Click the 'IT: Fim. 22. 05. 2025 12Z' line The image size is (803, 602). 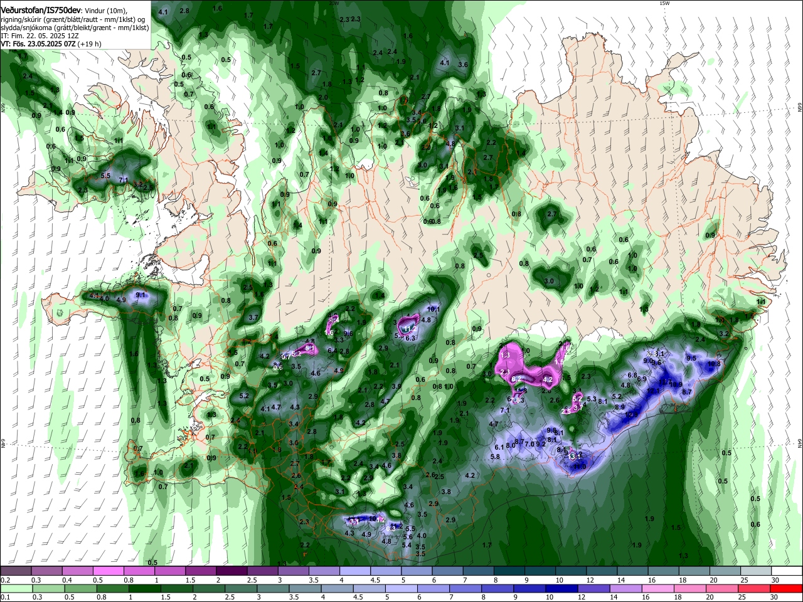pos(40,36)
